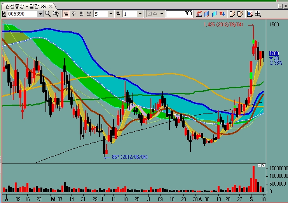The width and height of the screenshot is (288, 203).
Task: Click the tallest red volume bar
Action: coord(253,179)
